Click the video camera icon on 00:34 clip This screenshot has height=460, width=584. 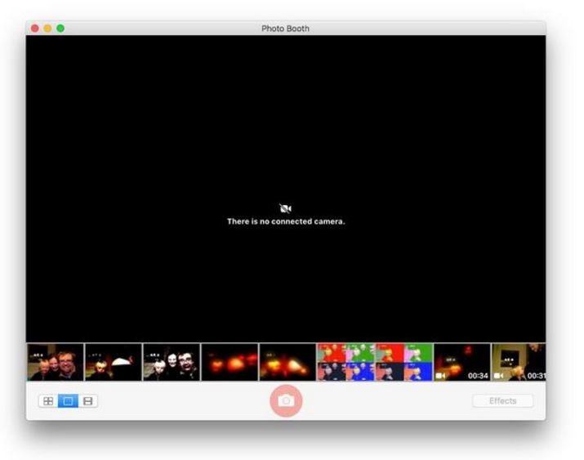pyautogui.click(x=440, y=376)
